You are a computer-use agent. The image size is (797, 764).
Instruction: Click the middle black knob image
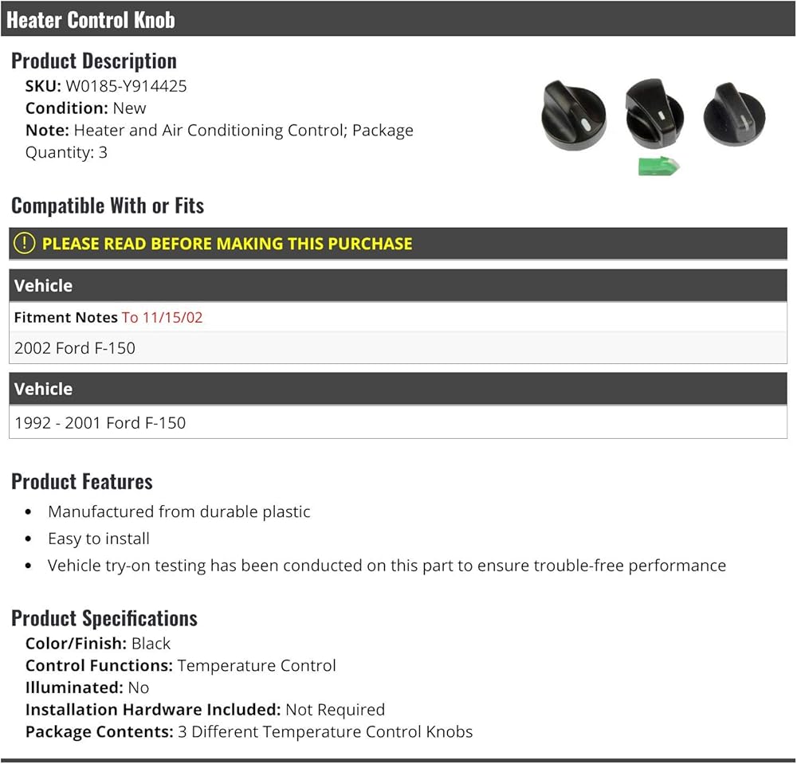(x=654, y=112)
